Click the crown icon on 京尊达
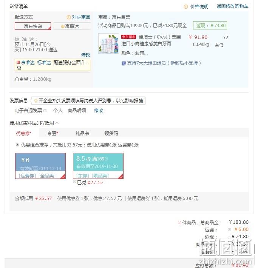 (63, 26)
